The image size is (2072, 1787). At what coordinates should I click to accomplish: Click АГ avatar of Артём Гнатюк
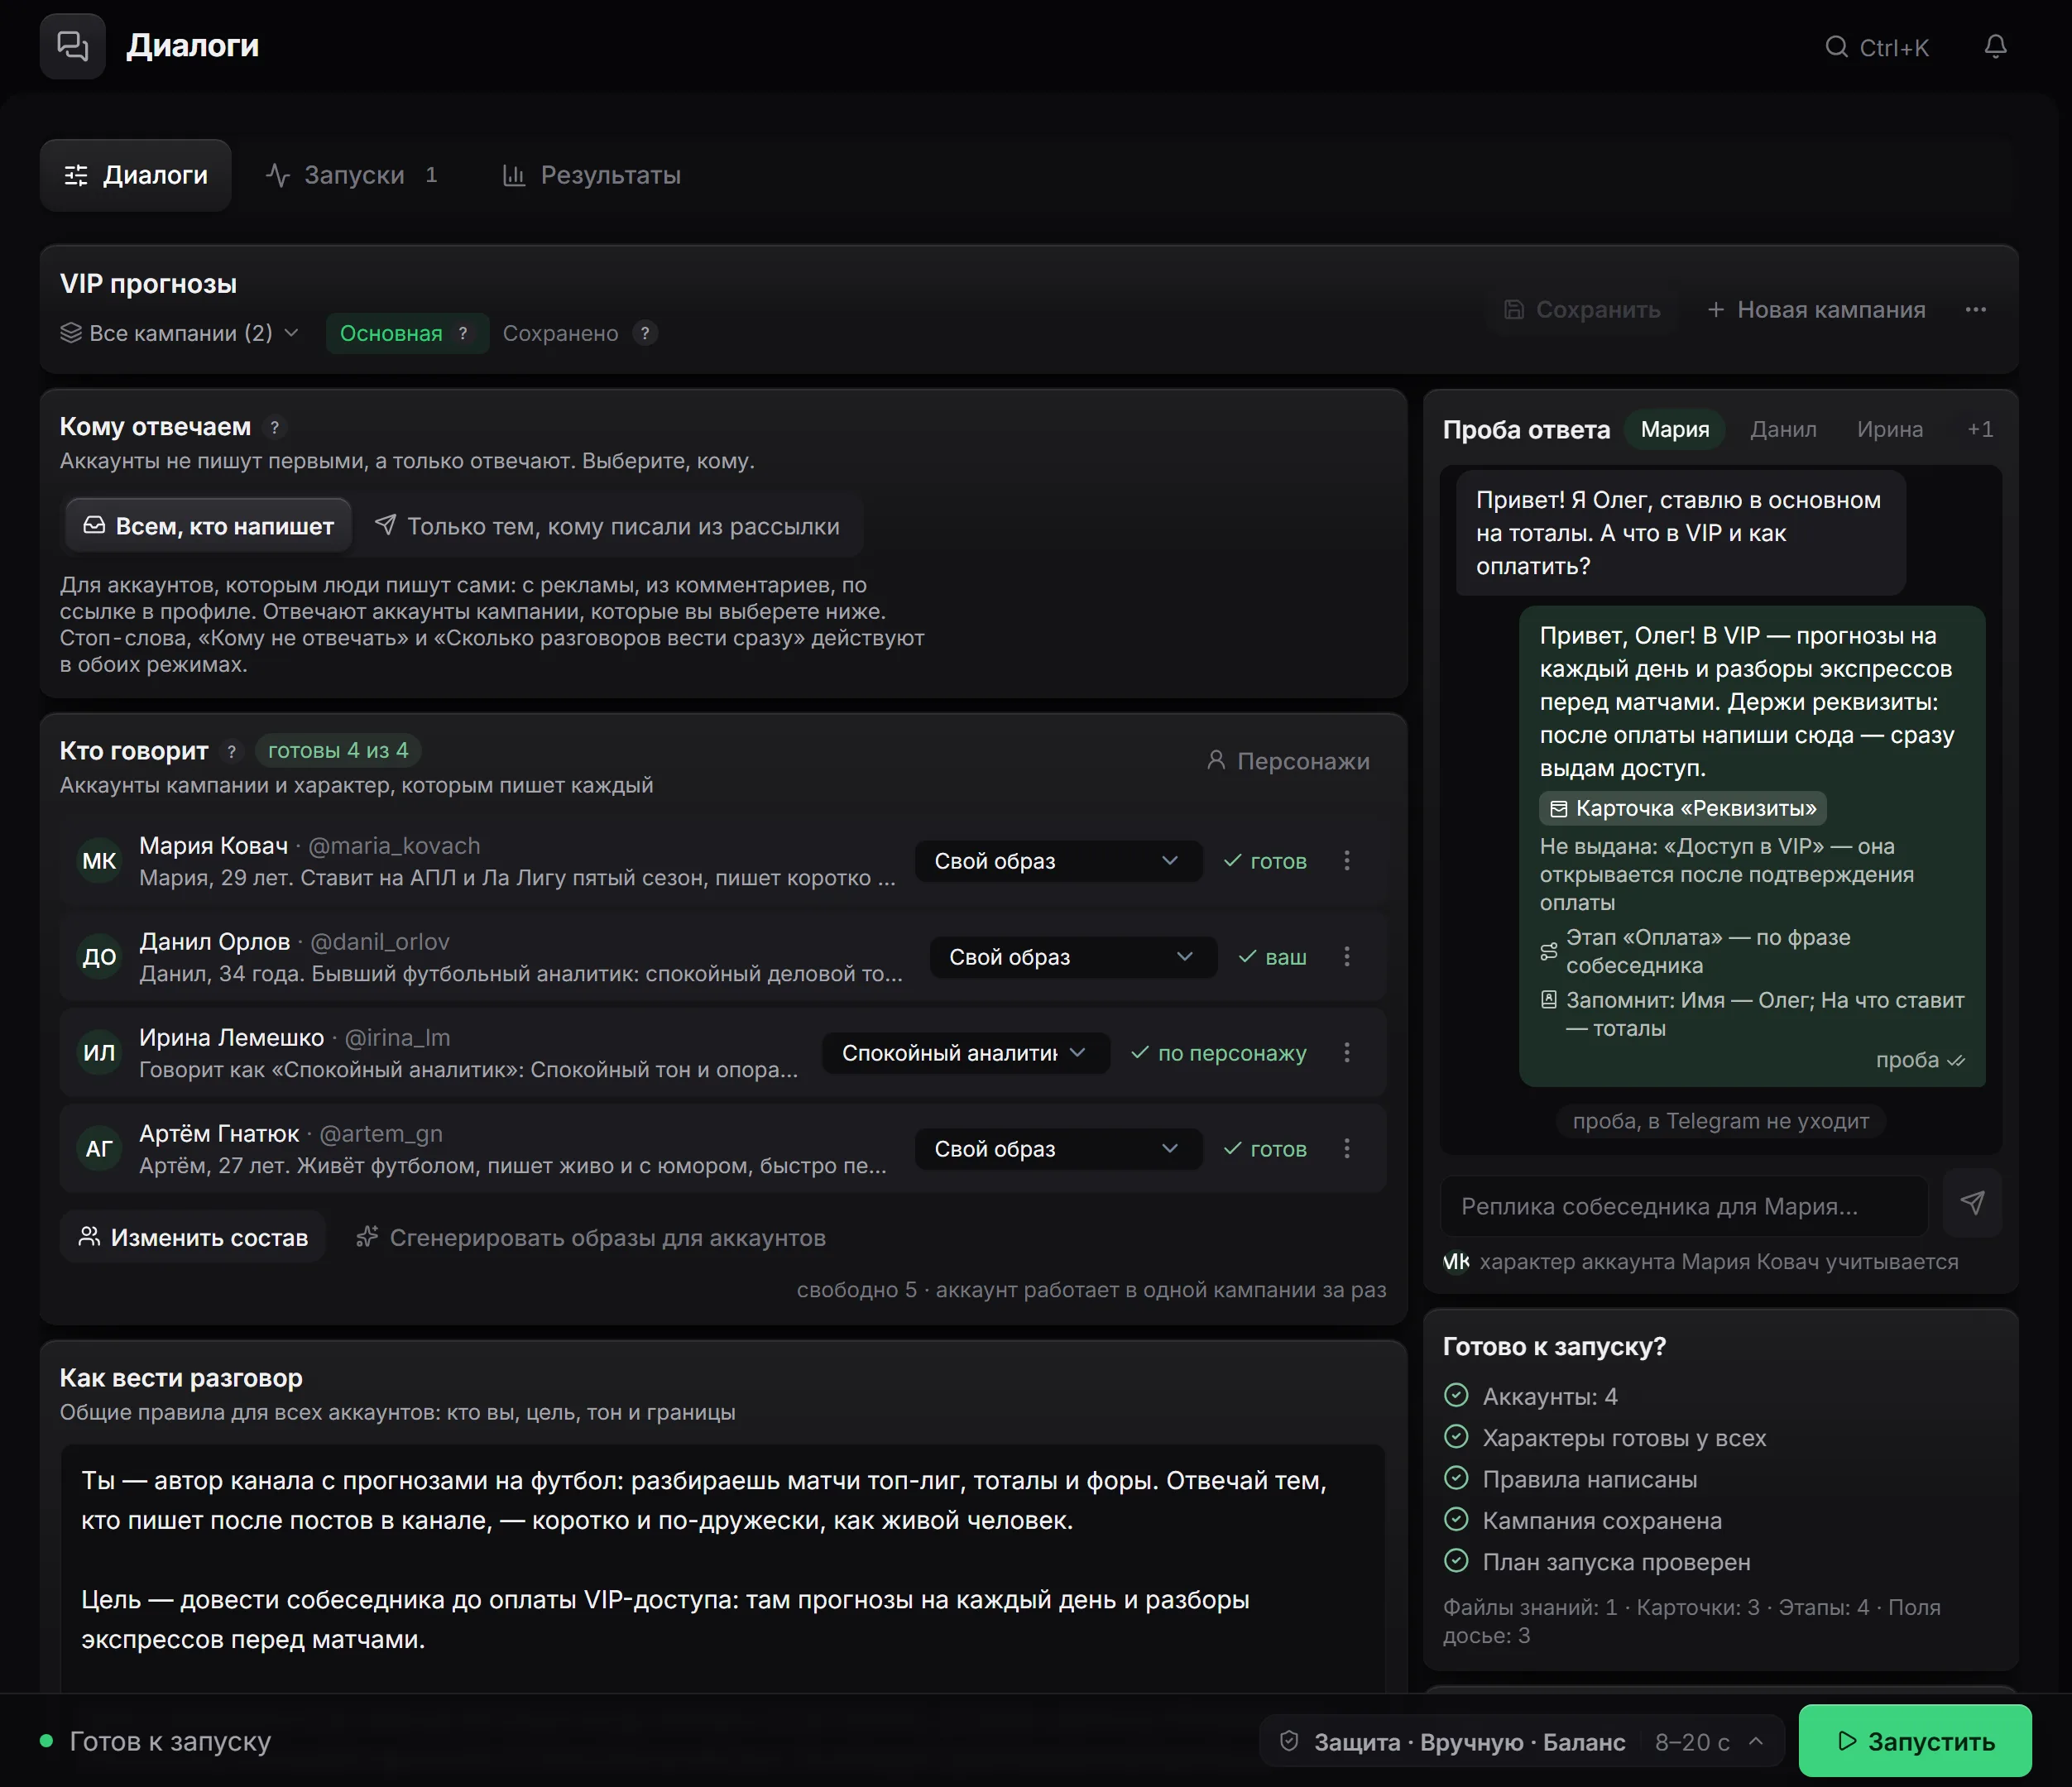99,1149
